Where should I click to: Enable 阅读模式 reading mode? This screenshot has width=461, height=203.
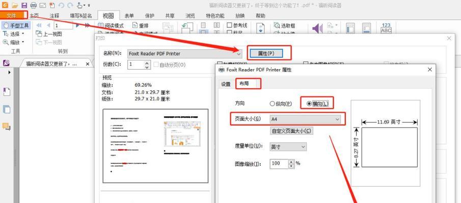111,25
